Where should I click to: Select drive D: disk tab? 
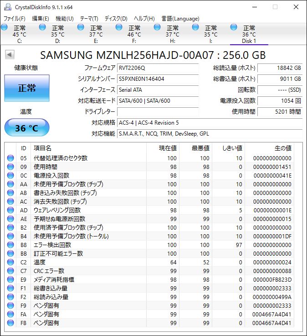58,34
